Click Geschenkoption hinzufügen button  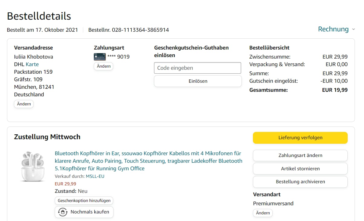[x=84, y=200]
